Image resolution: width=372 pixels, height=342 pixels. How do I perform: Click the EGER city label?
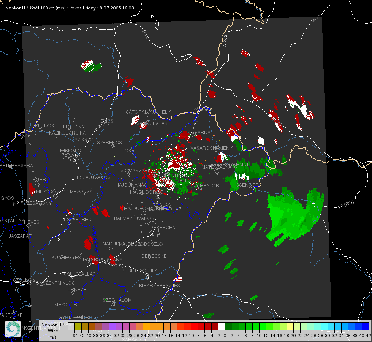coord(39,179)
